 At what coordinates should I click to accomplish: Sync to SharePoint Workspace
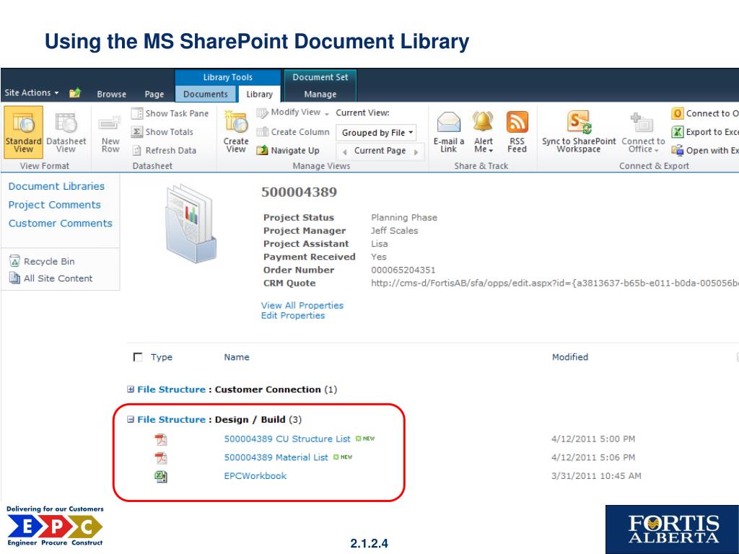pos(579,133)
